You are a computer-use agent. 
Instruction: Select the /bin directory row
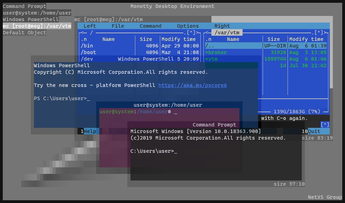click(x=140, y=46)
